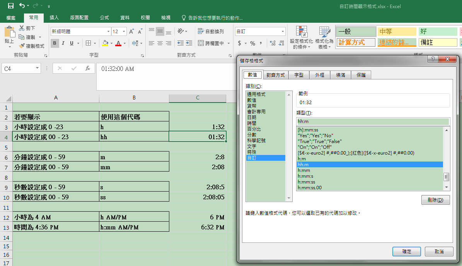The image size is (462, 266).
Task: Click the center text icon
Action: coord(160,43)
